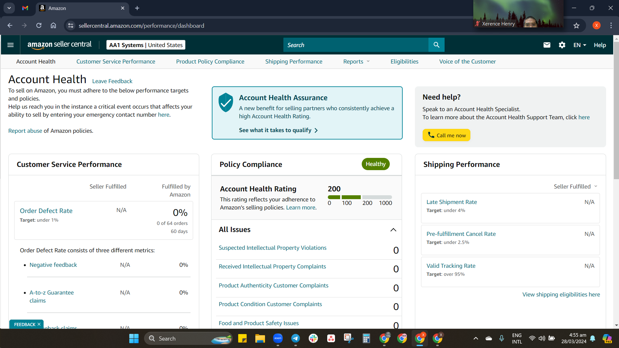
Task: Open Windows Copilot preview icon
Action: [607, 338]
